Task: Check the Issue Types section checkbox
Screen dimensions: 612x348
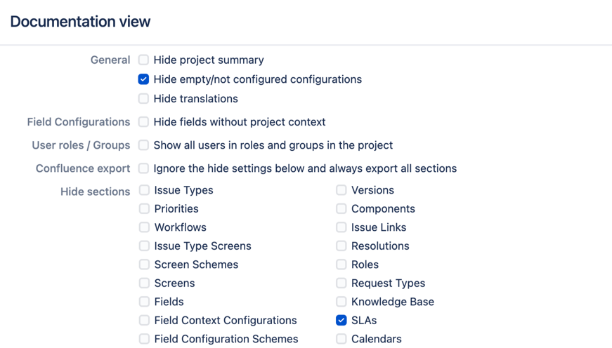Action: point(144,190)
